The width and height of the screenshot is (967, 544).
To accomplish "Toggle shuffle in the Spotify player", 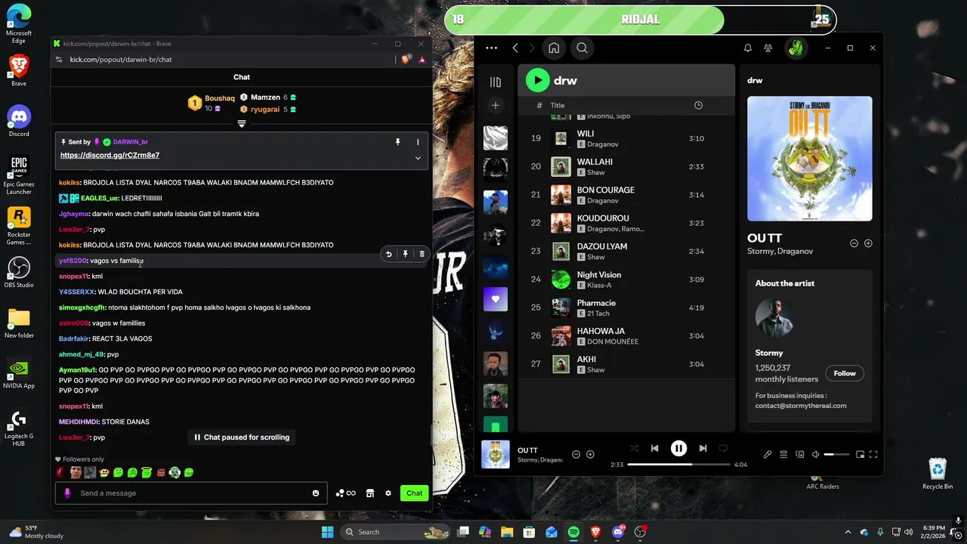I will pos(634,448).
